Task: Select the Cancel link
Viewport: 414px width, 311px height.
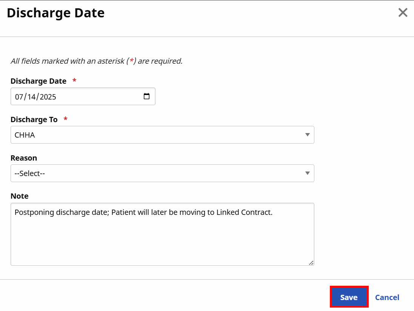Action: click(387, 297)
